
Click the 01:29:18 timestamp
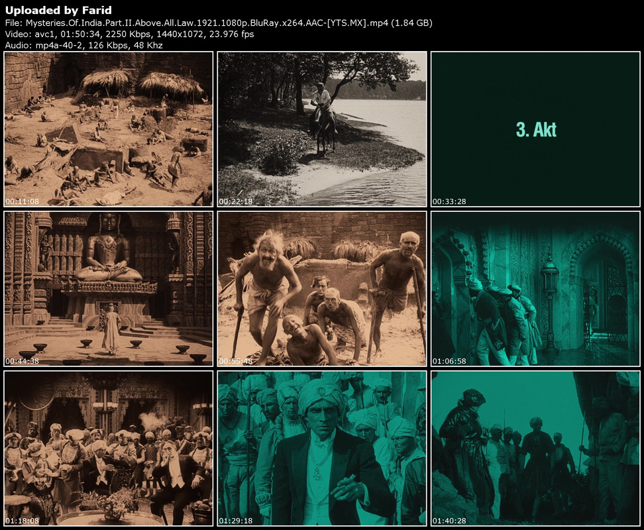236,521
